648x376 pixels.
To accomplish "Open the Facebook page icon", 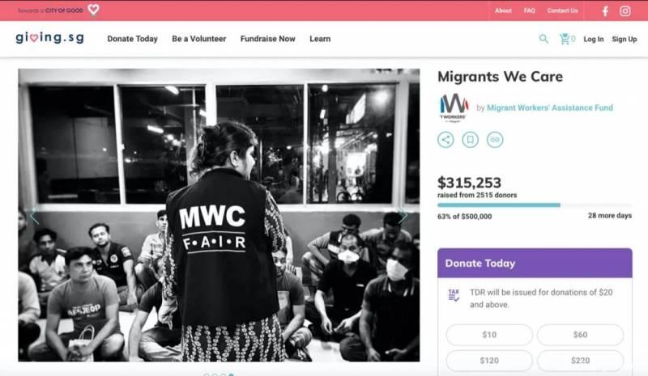I will 605,11.
